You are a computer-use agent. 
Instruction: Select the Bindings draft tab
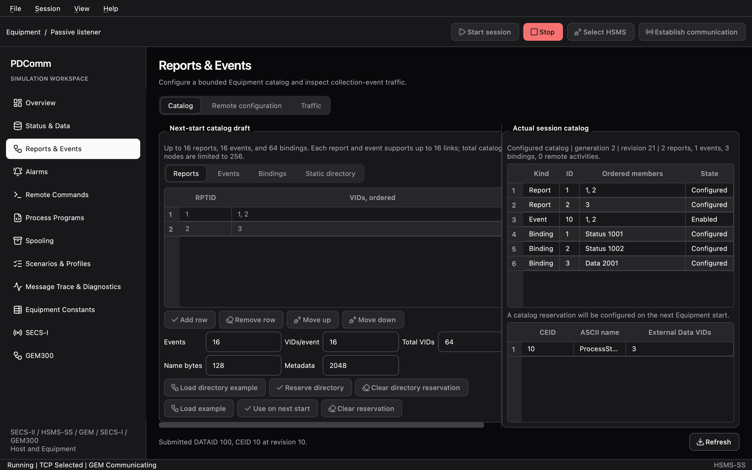tap(272, 174)
